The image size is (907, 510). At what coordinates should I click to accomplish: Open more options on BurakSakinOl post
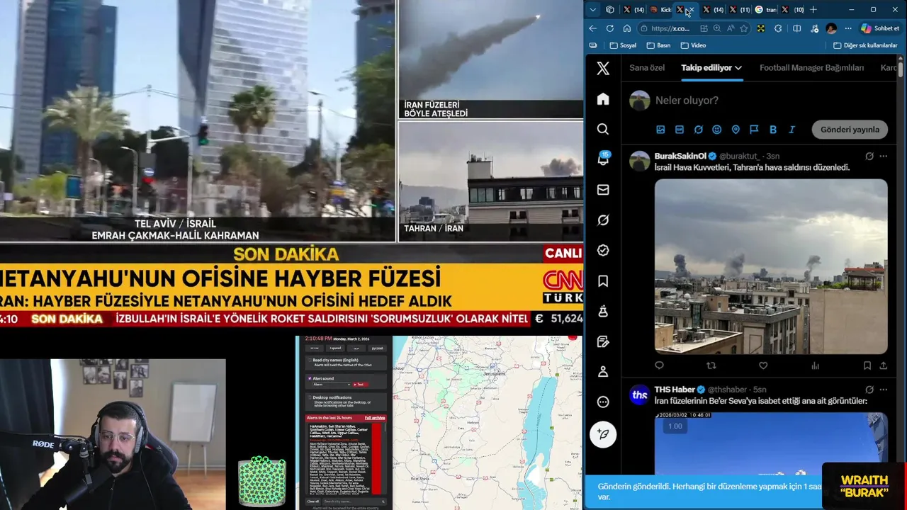point(883,156)
